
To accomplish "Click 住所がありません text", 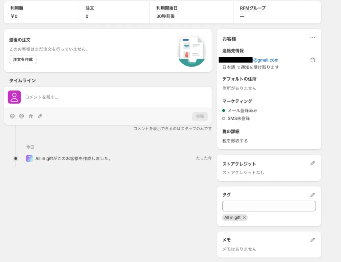I will (239, 88).
